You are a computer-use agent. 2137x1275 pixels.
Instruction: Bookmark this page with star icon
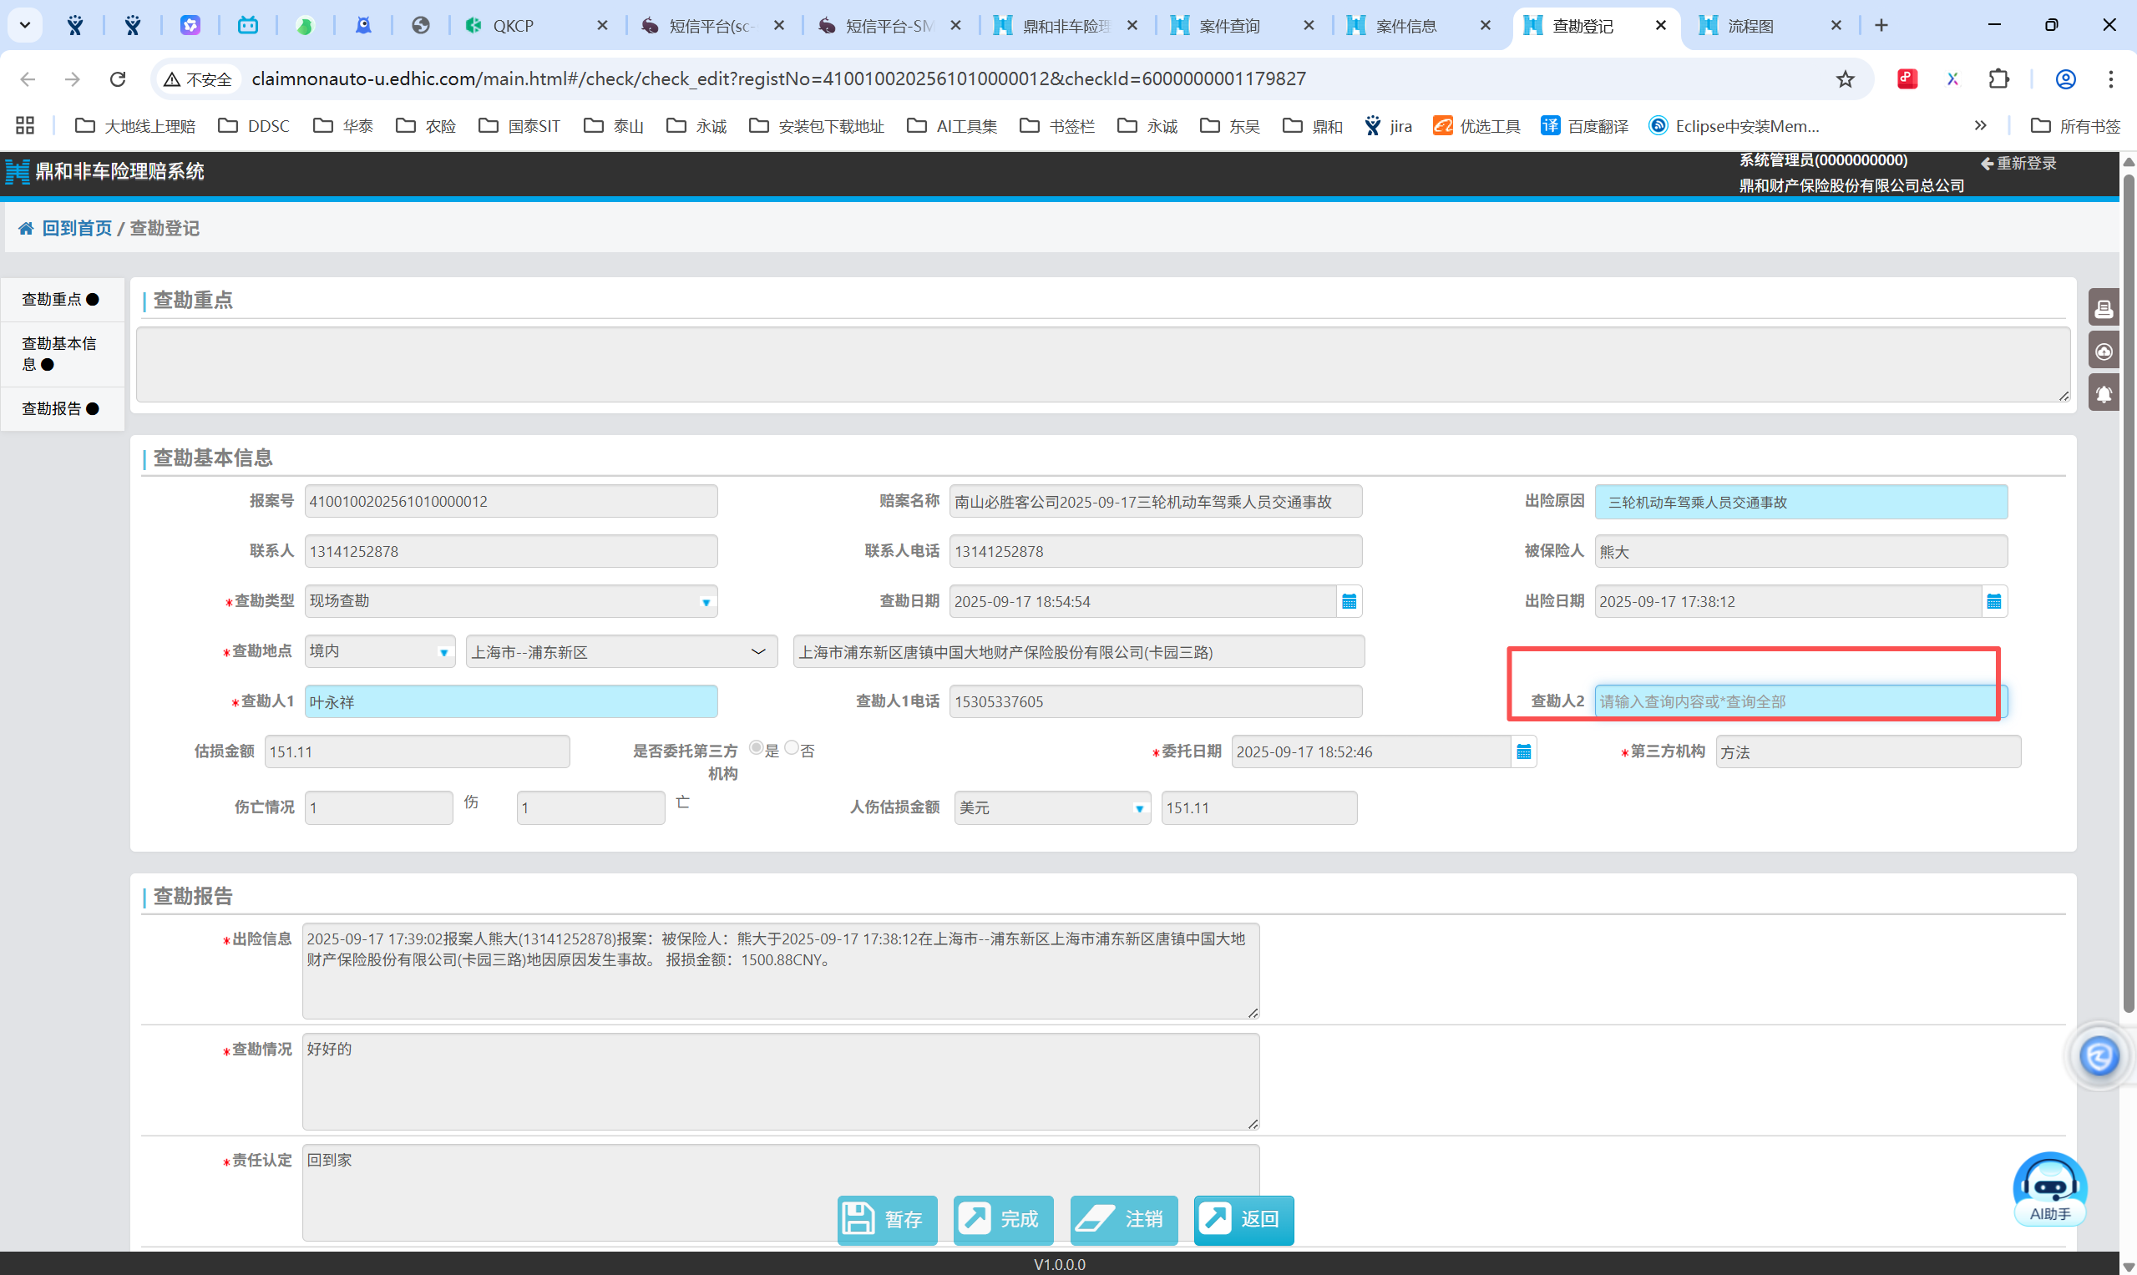pyautogui.click(x=1845, y=79)
